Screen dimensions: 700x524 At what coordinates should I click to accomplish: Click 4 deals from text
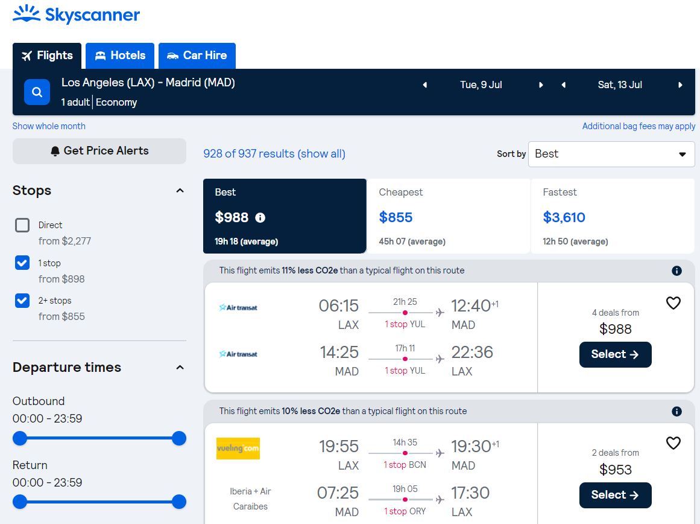point(615,313)
